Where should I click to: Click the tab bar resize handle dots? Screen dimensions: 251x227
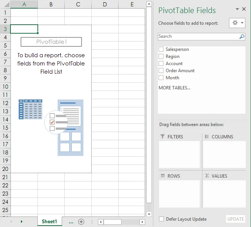tap(92, 222)
